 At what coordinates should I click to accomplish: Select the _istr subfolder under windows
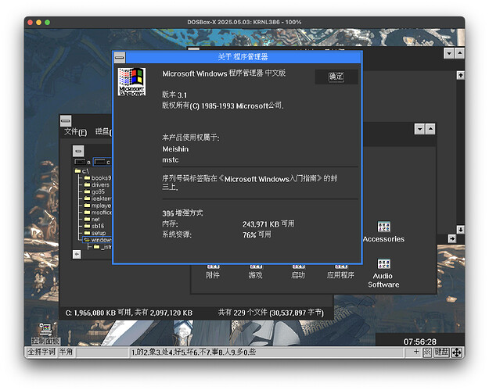click(102, 247)
